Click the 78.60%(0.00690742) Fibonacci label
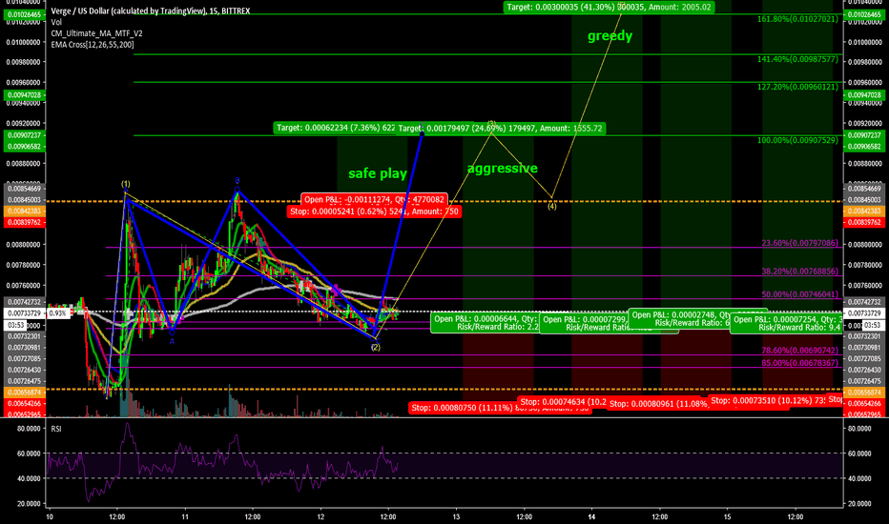The width and height of the screenshot is (889, 524). click(x=800, y=351)
